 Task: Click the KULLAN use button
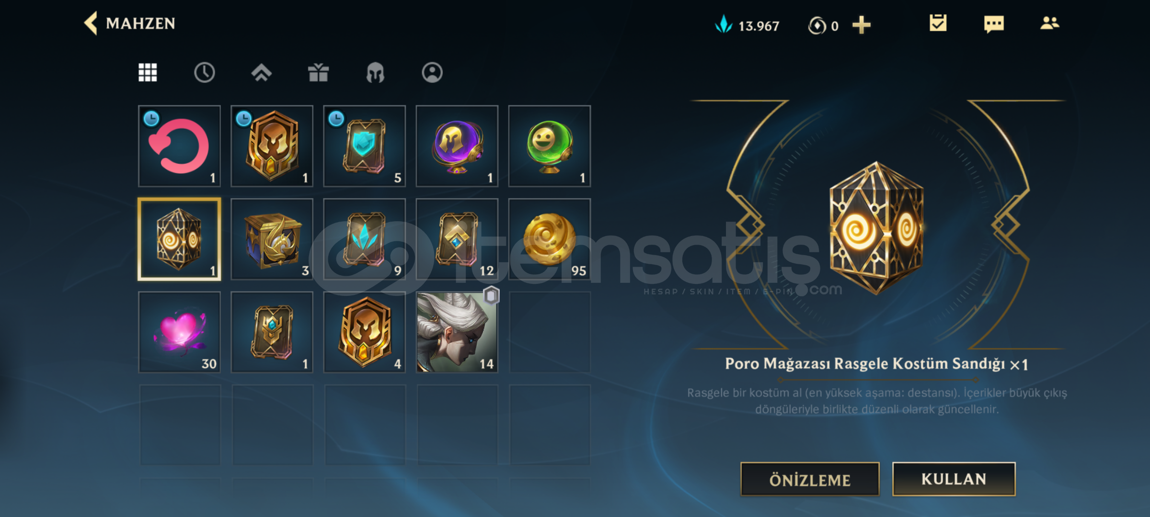coord(954,479)
